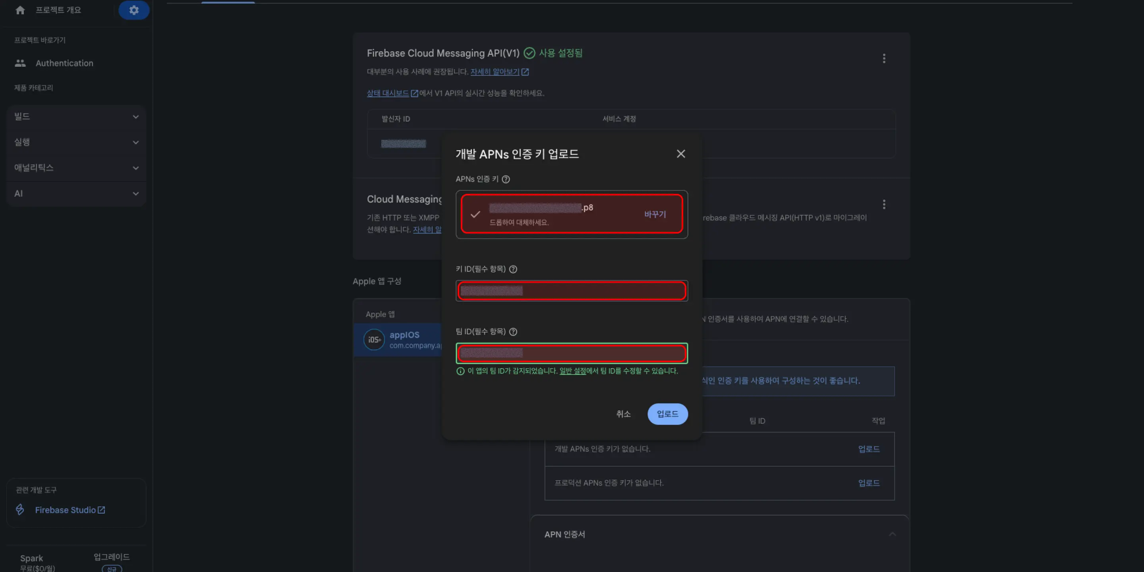
Task: Expand the 빌드 category
Action: [x=76, y=117]
